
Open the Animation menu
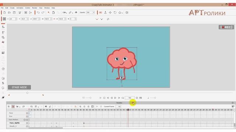20,8
